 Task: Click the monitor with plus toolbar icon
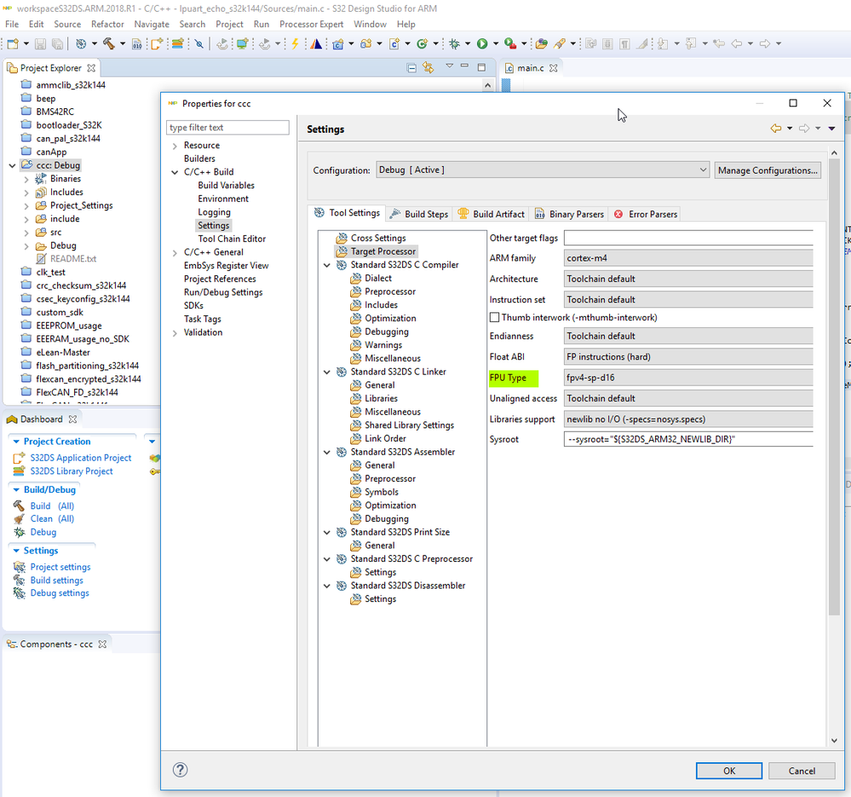[243, 44]
